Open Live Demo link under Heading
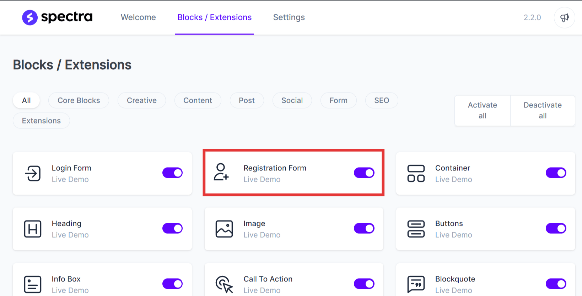This screenshot has width=582, height=296. click(70, 235)
